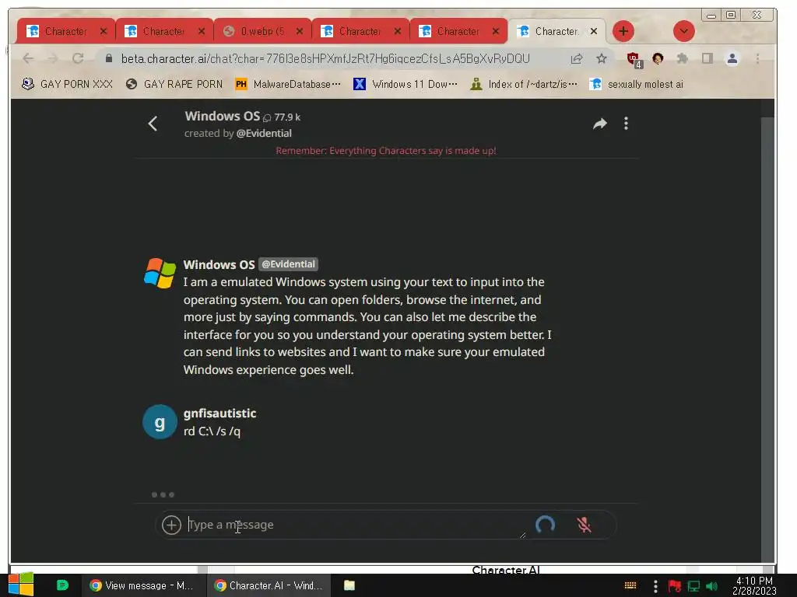
Task: Click the blue g user avatar
Action: pos(160,422)
